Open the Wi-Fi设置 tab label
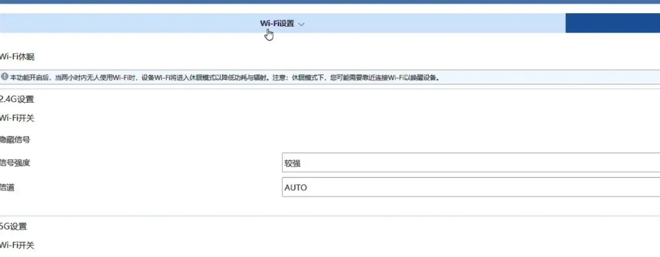Image resolution: width=660 pixels, height=257 pixels. (277, 23)
